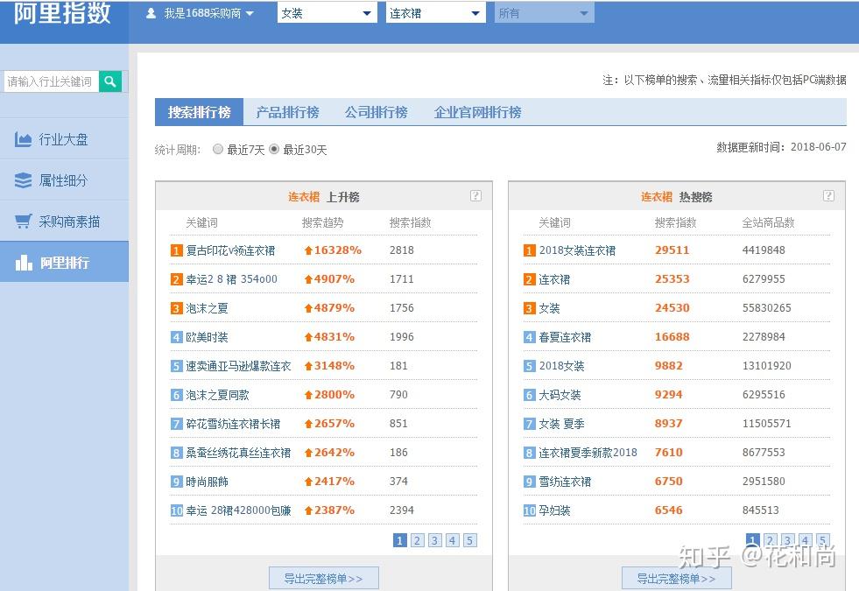The height and width of the screenshot is (591, 859).
Task: Go to page 2 of 上升榜
Action: pyautogui.click(x=417, y=540)
